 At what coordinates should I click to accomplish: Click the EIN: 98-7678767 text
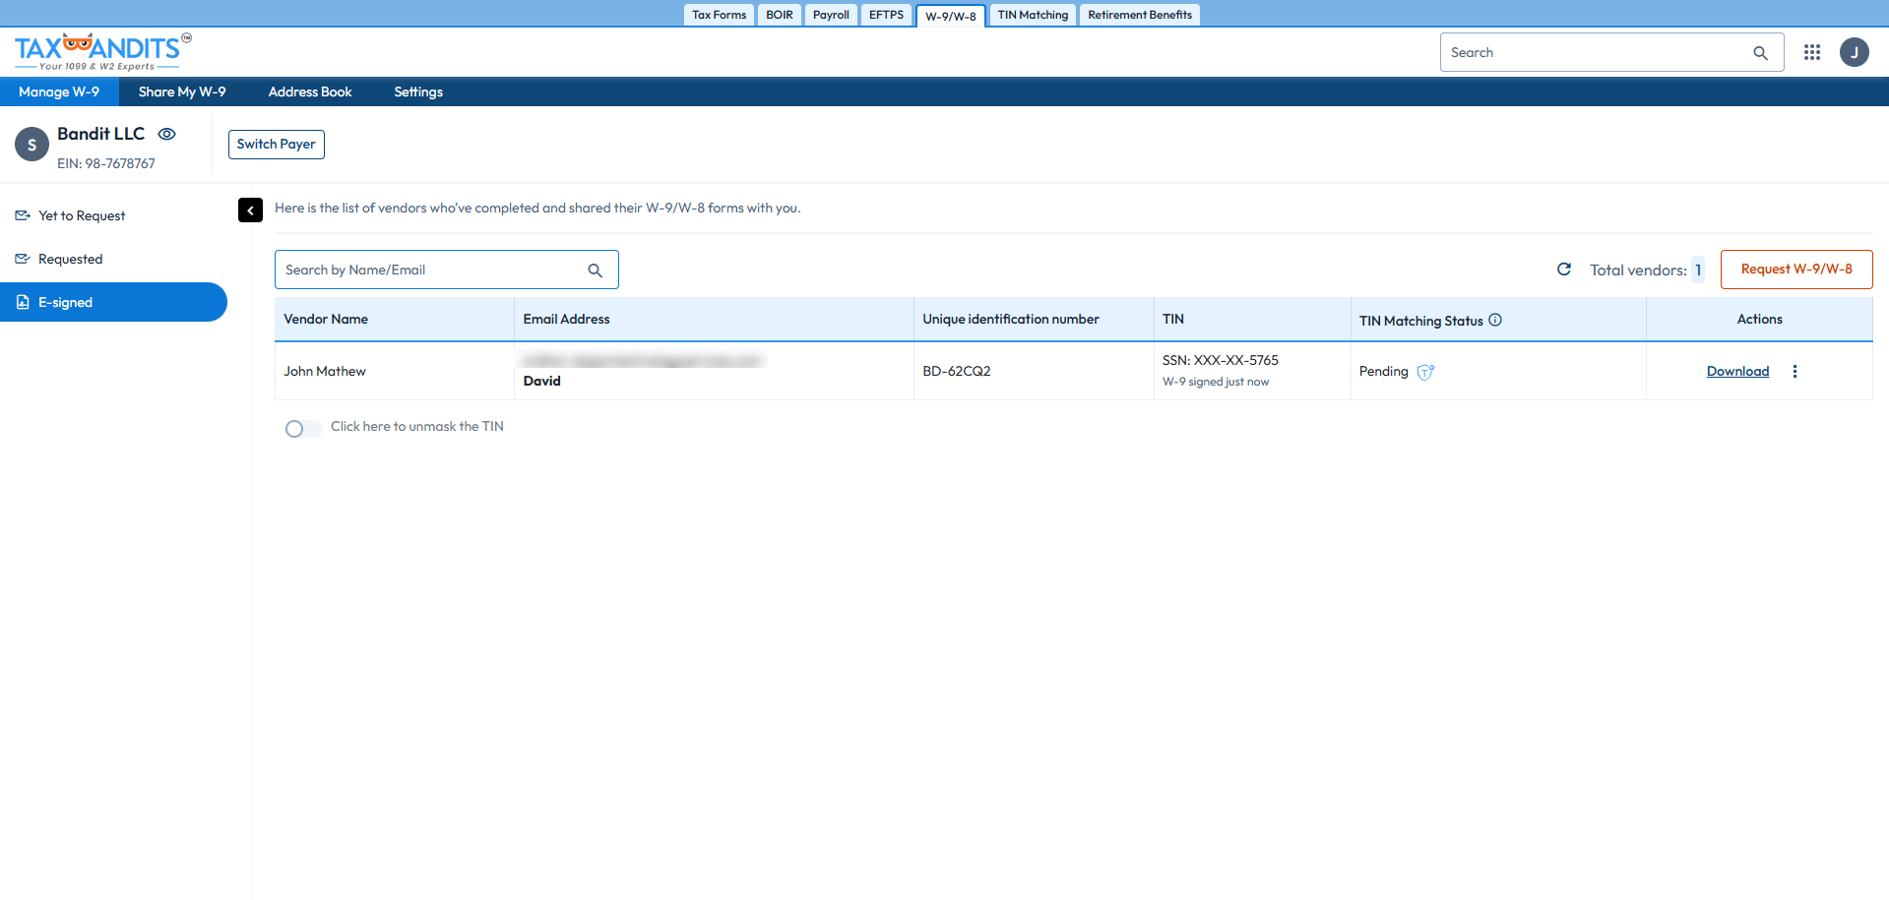[x=106, y=163]
